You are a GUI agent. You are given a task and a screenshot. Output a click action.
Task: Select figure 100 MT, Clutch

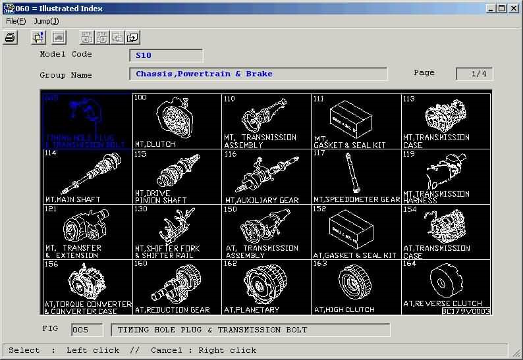click(177, 121)
